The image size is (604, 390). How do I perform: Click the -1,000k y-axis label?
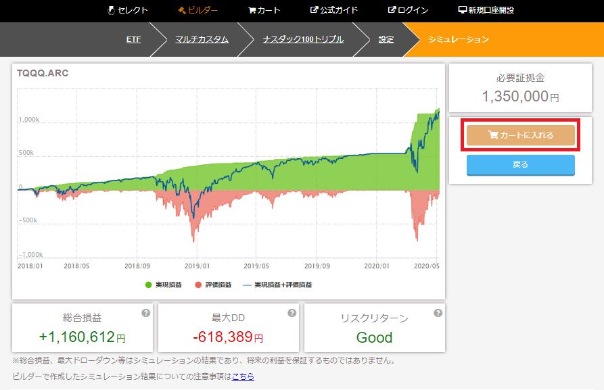click(30, 255)
